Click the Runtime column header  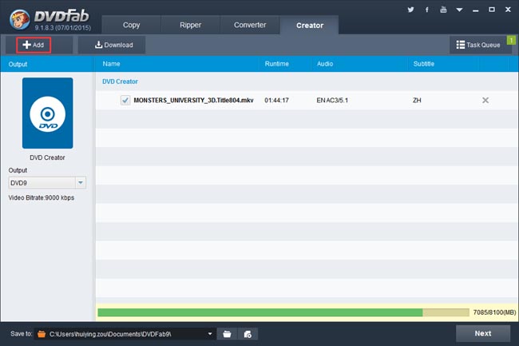click(277, 64)
